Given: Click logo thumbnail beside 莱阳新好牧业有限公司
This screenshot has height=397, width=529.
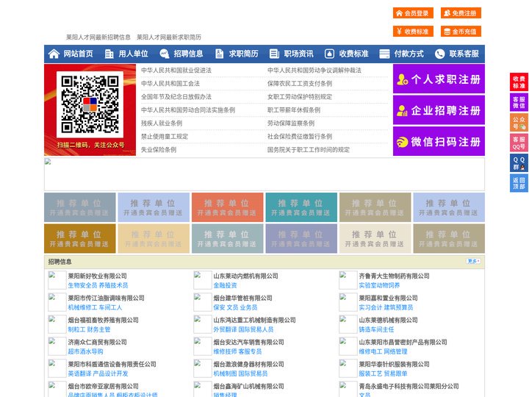Looking at the screenshot, I should pos(57,280).
